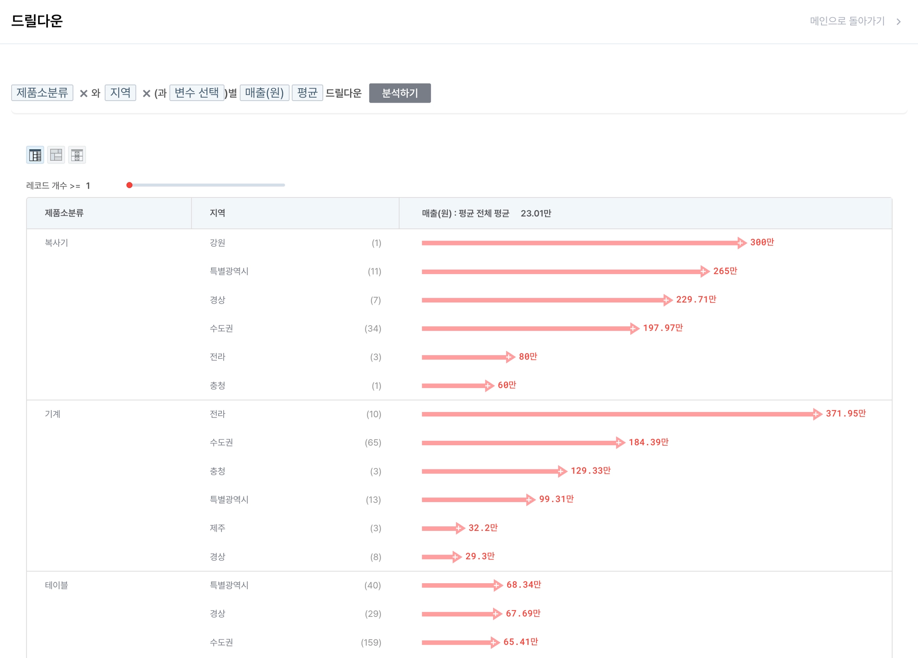Click arrow marker on 테이블 수도권 65.41만 bar

(x=494, y=642)
